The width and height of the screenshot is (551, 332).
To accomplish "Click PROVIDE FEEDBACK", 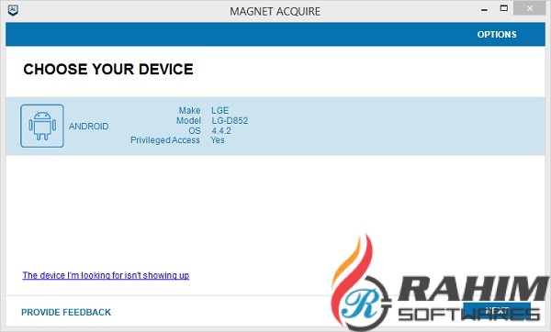I will pos(66,312).
